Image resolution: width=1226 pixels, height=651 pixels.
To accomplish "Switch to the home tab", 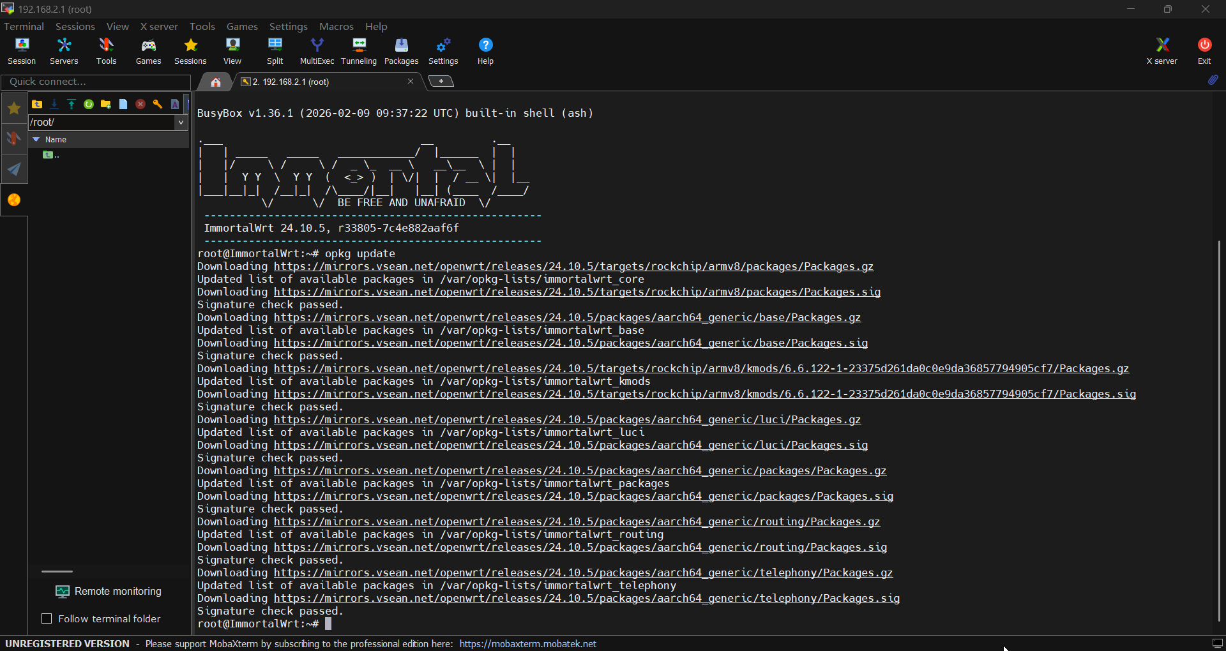I will [x=216, y=82].
